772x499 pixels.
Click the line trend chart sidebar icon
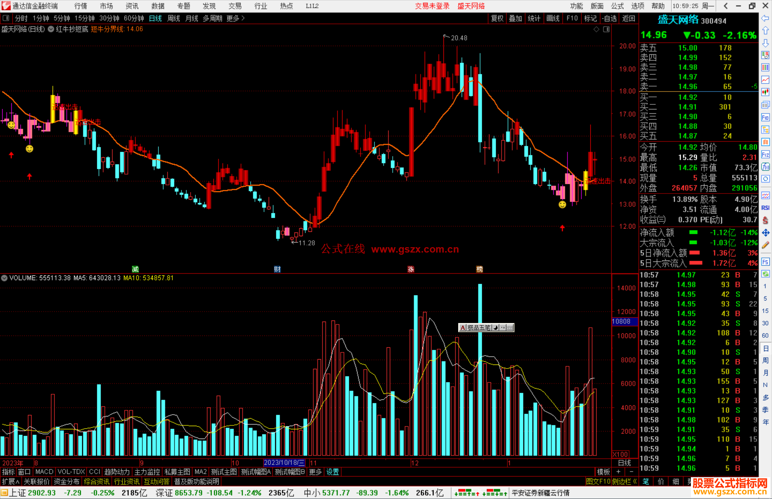coord(765,79)
